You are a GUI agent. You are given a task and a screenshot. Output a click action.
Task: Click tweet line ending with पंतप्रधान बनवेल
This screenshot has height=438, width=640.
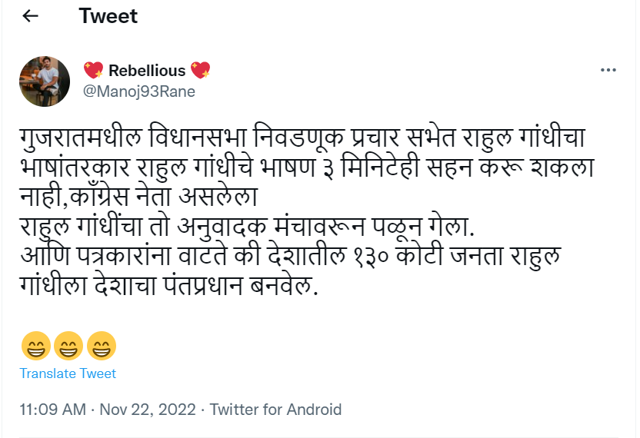tap(169, 286)
